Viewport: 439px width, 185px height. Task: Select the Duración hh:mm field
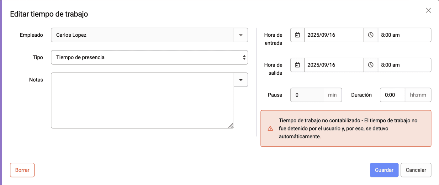[418, 95]
